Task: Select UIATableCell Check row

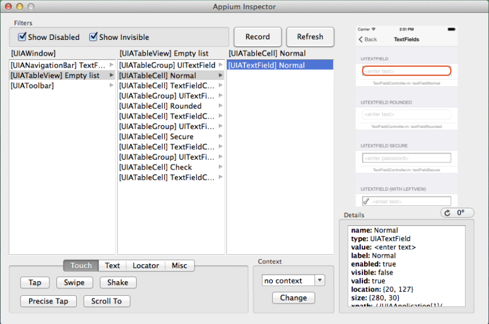Action: 171,167
